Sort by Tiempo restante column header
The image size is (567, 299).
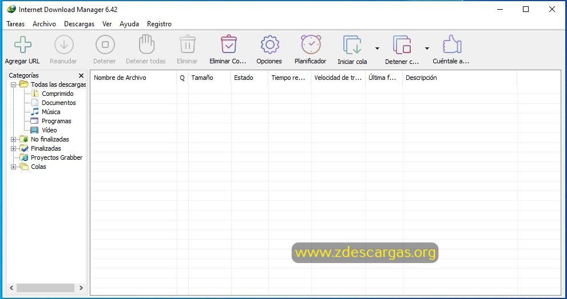(290, 78)
